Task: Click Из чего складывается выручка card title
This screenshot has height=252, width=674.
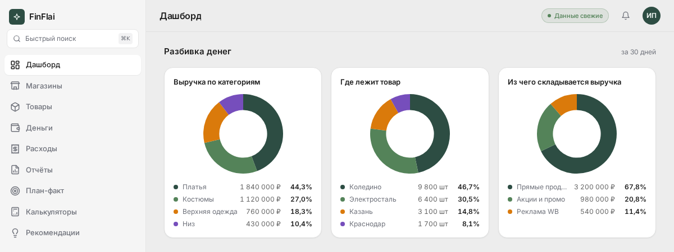Action: [x=564, y=82]
